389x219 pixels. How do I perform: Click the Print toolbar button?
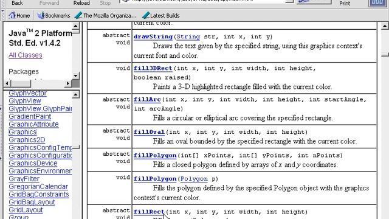pyautogui.click(x=345, y=3)
